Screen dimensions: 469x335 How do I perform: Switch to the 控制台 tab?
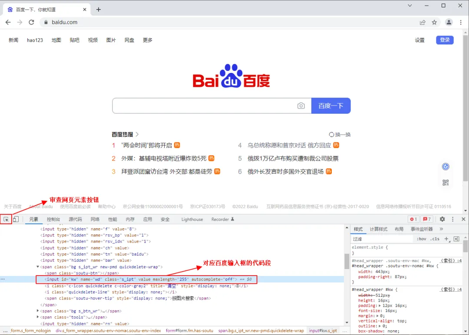pyautogui.click(x=53, y=219)
